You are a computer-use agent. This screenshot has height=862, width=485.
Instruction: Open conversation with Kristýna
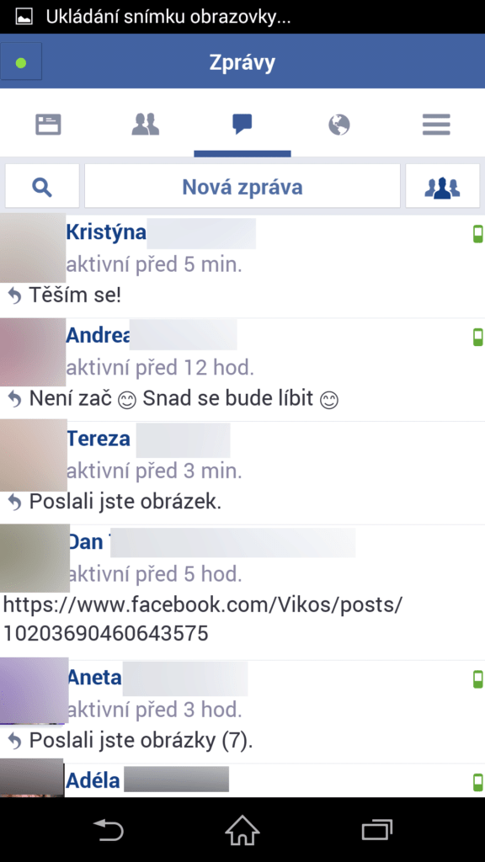pos(242,266)
